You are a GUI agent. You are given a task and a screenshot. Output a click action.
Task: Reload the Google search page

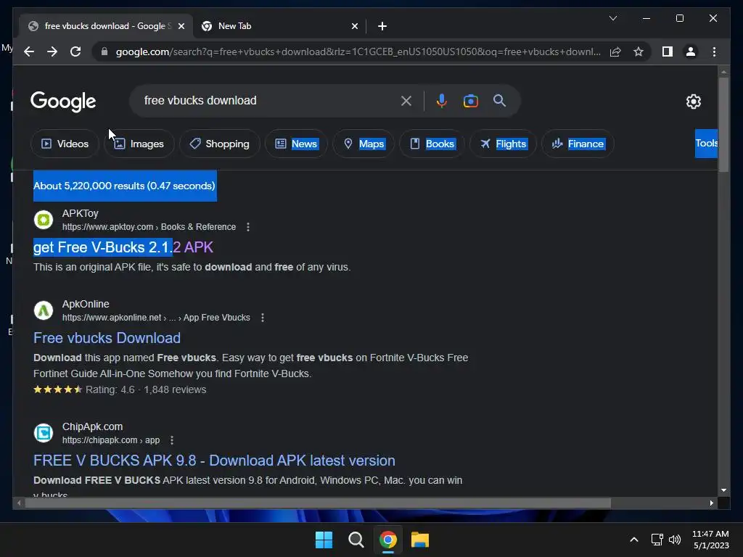pyautogui.click(x=75, y=51)
